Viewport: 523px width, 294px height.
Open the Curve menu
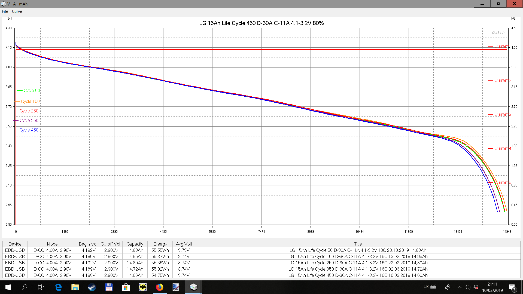coord(17,11)
